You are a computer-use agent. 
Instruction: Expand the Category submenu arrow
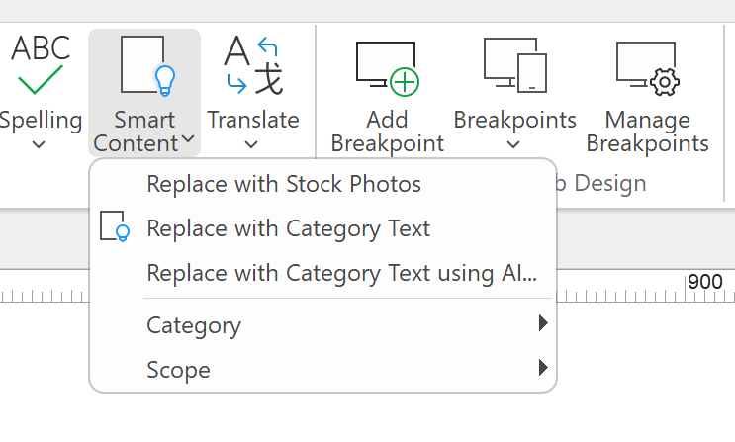coord(542,323)
